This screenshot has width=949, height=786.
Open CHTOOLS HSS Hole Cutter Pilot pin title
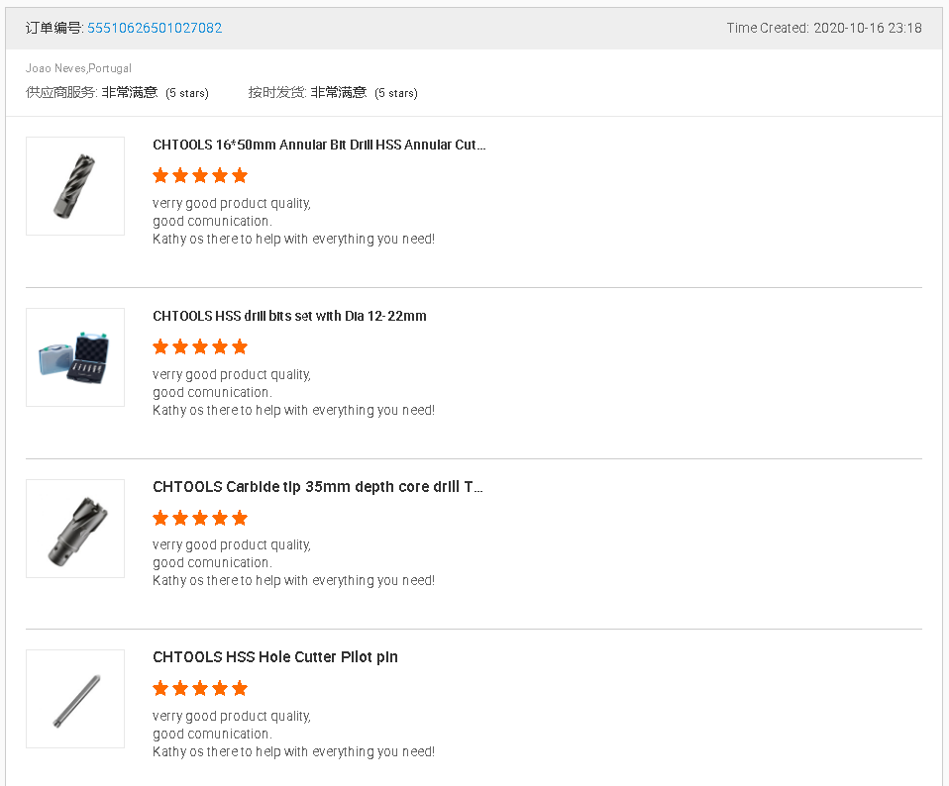(x=275, y=657)
